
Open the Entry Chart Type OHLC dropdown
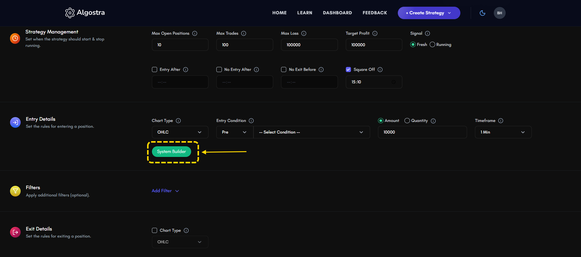pos(180,132)
